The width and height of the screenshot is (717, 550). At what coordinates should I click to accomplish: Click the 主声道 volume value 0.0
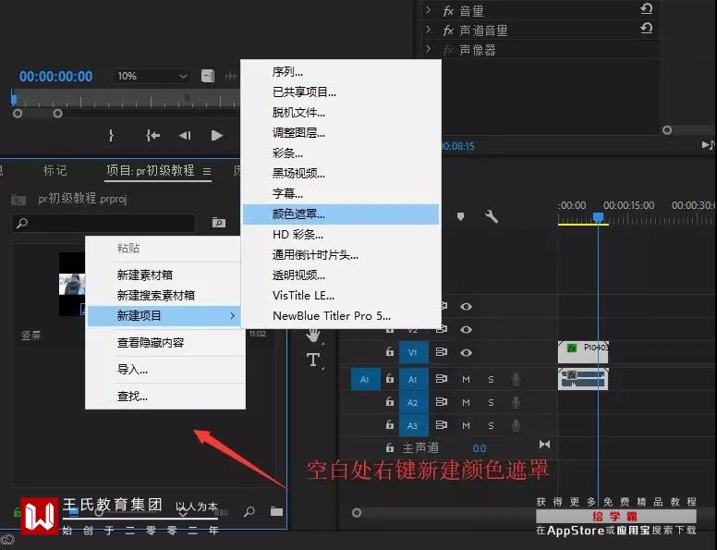pyautogui.click(x=480, y=448)
